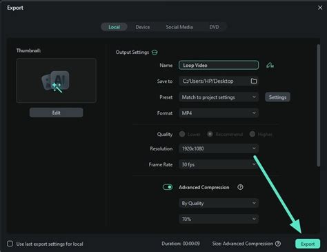Click the vertical scrollbar of output settings
Image resolution: width=327 pixels, height=252 pixels.
319,106
